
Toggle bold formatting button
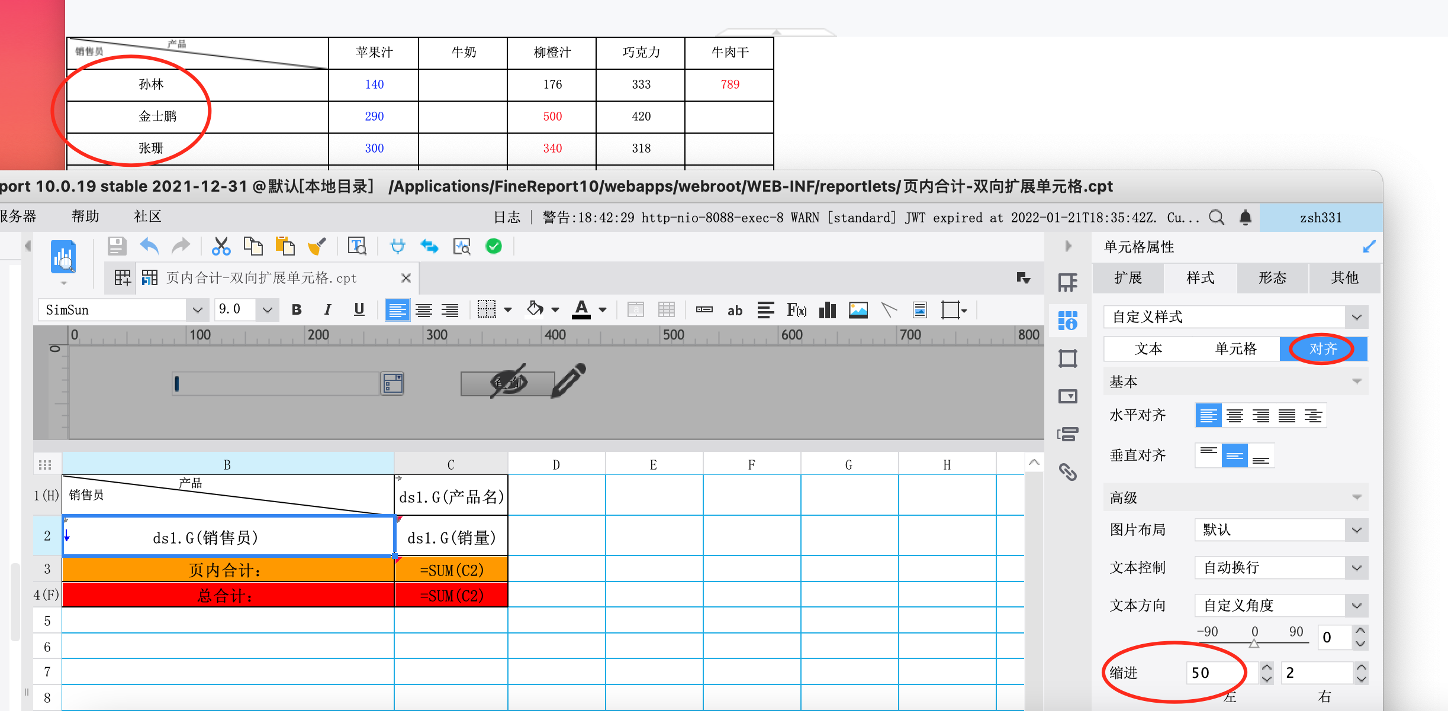click(297, 310)
